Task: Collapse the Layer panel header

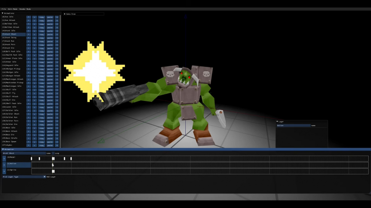Action: tap(277, 121)
